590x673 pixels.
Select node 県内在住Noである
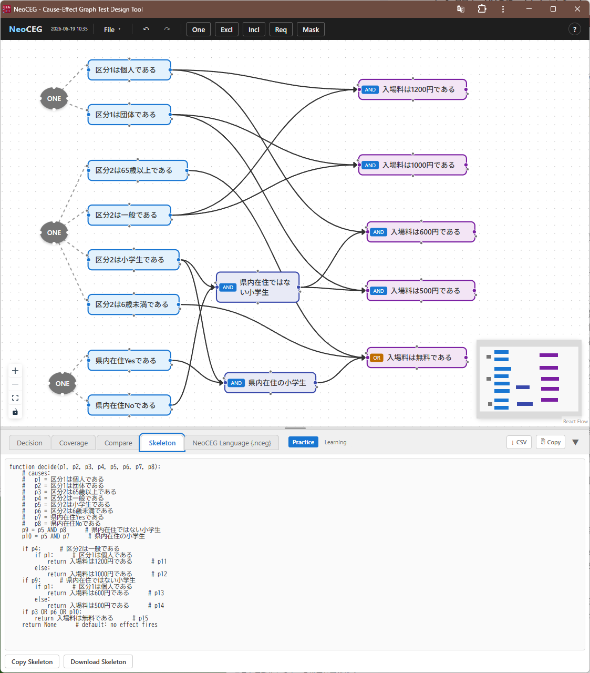pyautogui.click(x=129, y=405)
